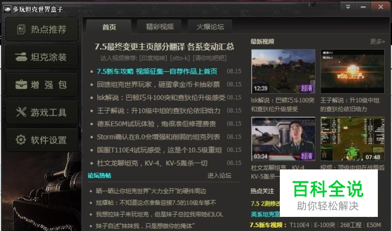Open headline 7.5最终变更主页部分翻译
Viewport: 392px width, 231px height.
click(164, 47)
